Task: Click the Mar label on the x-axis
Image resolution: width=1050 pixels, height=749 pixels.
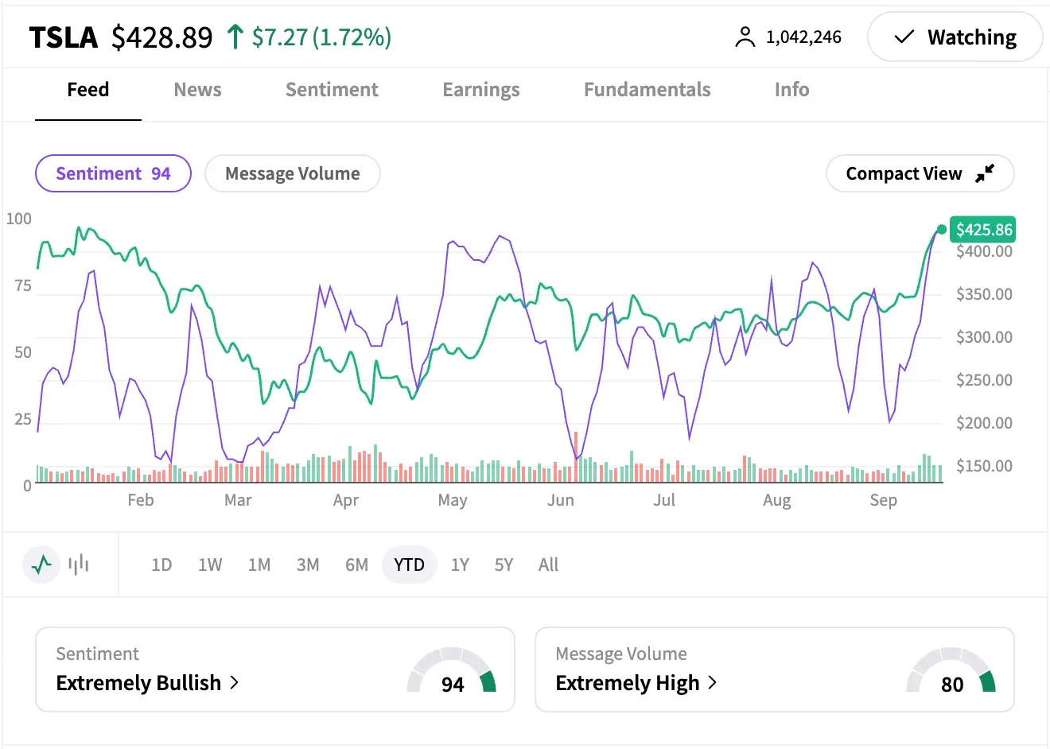Action: [x=238, y=500]
